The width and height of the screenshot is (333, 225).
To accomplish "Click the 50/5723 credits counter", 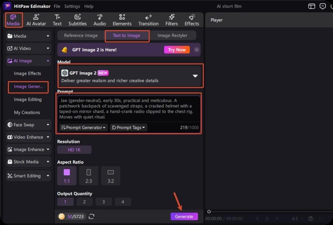I will [75, 217].
